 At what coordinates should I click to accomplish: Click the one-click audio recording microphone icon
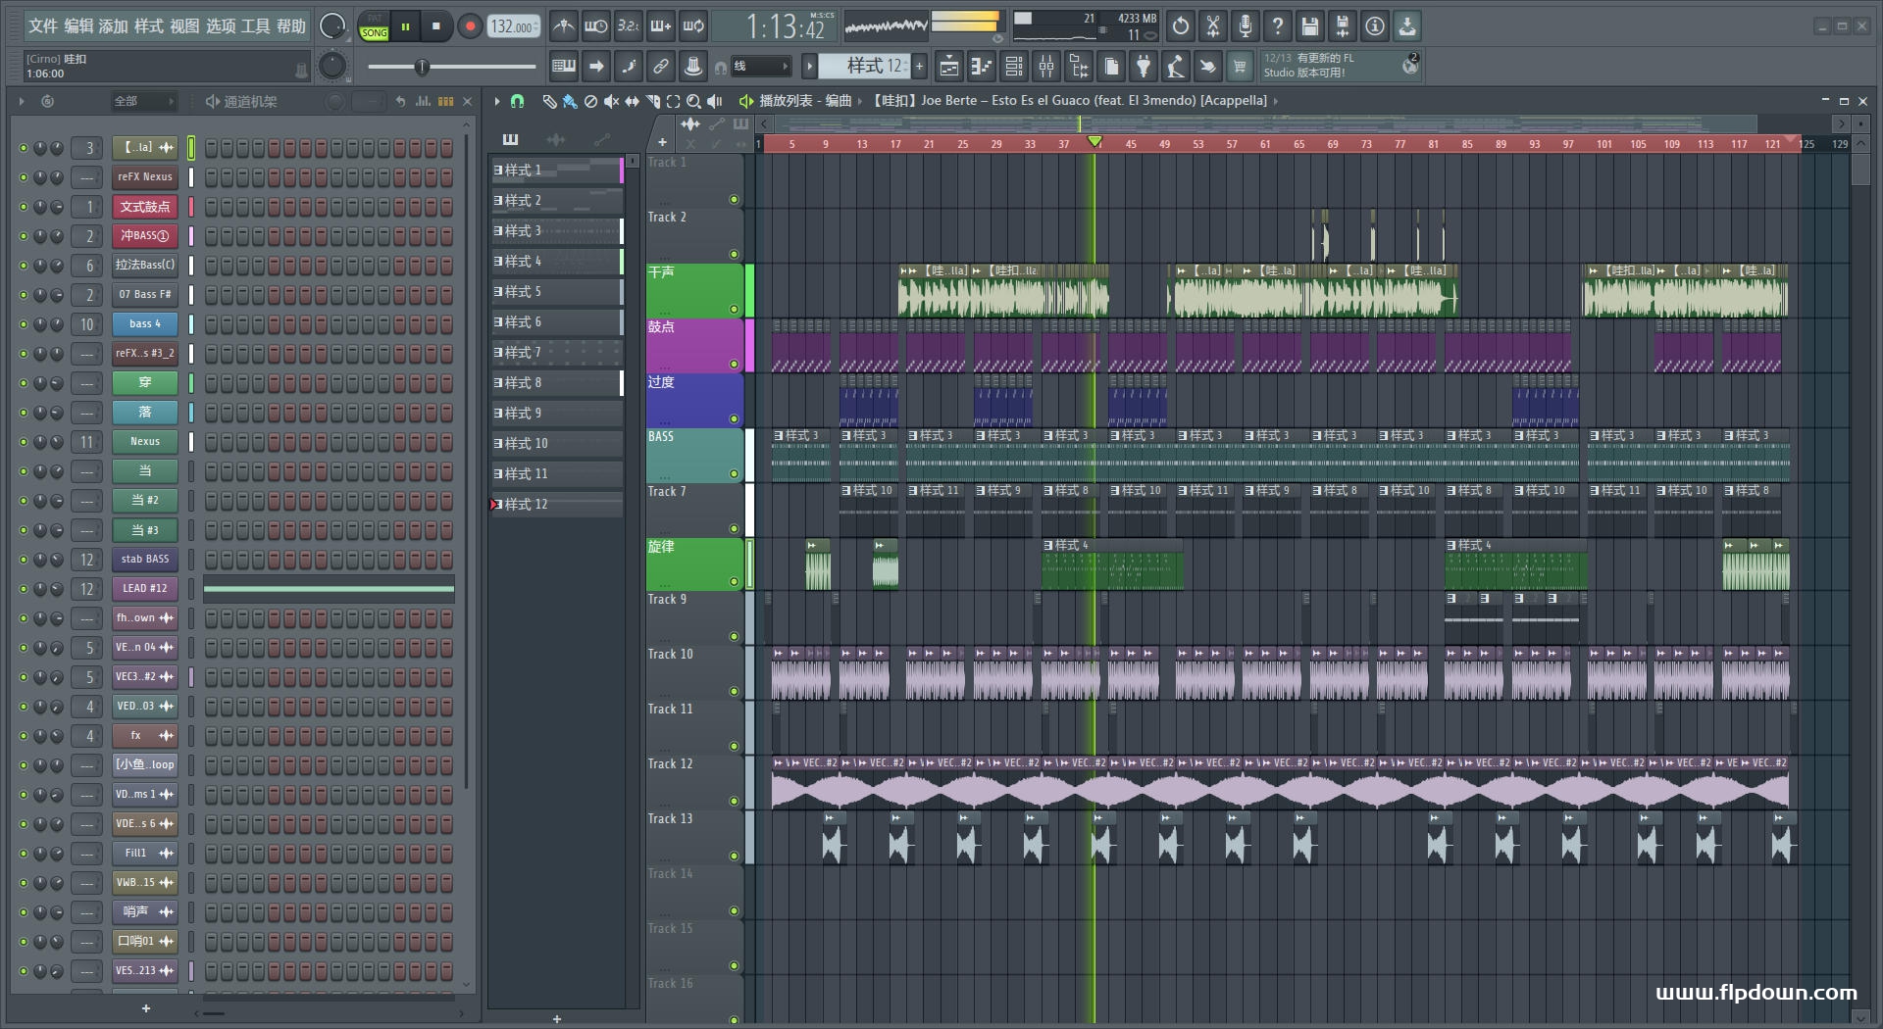[x=1245, y=26]
